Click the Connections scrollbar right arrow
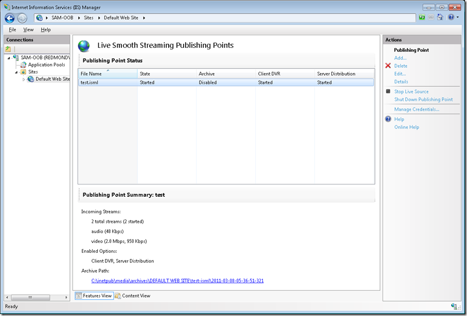Image resolution: width=467 pixels, height=316 pixels. coord(66,298)
